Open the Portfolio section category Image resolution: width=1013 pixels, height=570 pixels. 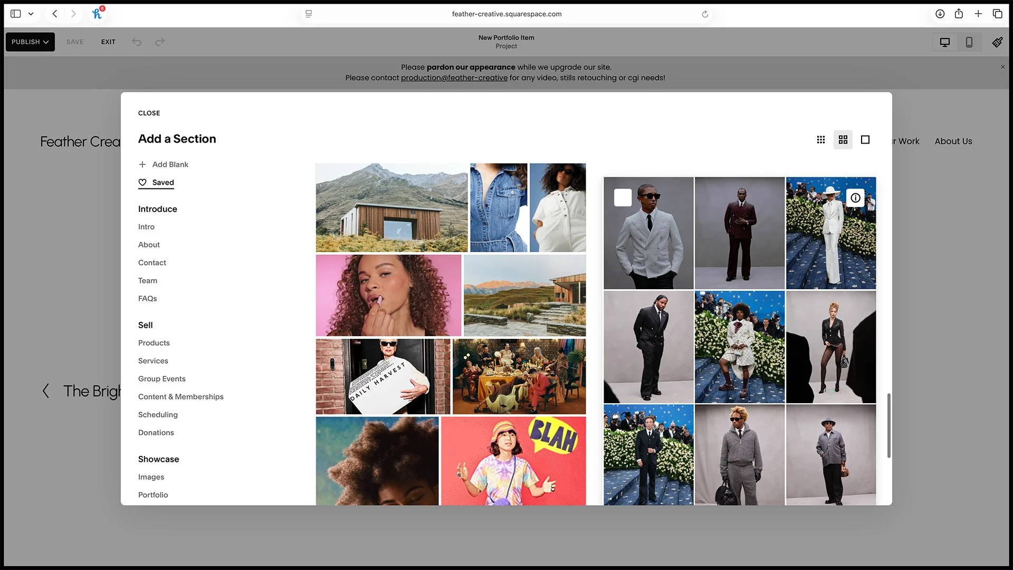(153, 495)
